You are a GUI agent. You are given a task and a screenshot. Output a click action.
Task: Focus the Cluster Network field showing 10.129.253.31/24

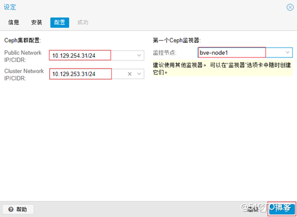[96, 74]
